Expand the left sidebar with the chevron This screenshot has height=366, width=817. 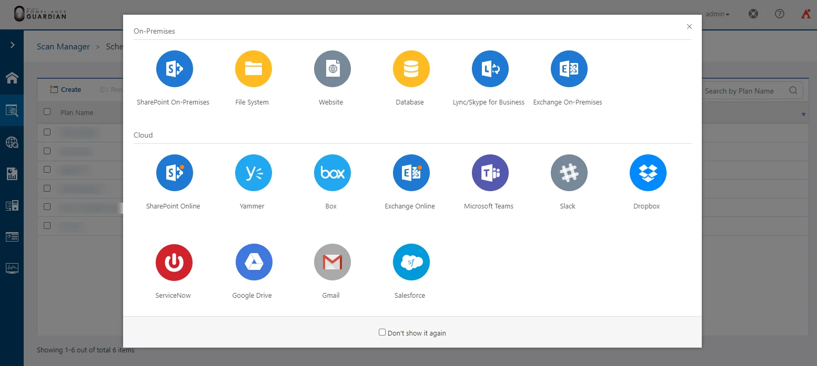click(12, 45)
